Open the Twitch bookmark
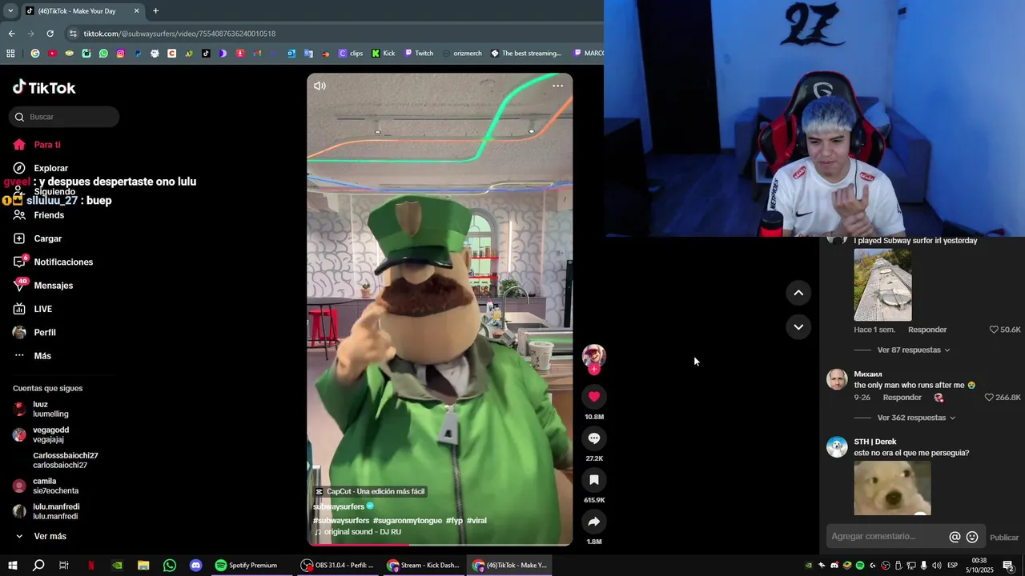1025x576 pixels. (418, 54)
